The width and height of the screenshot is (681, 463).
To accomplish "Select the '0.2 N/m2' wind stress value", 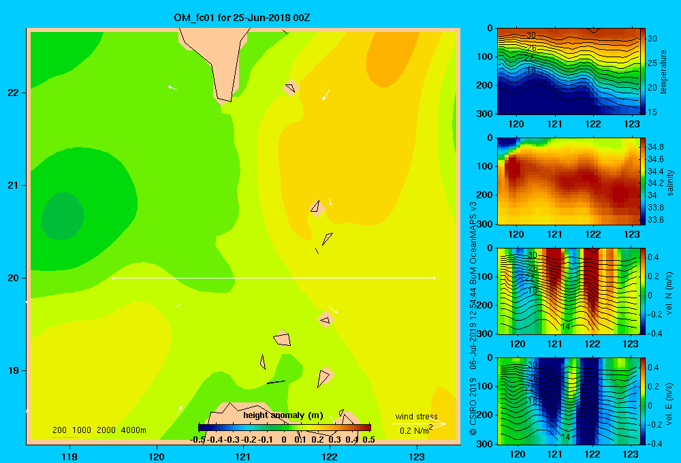I will coord(416,430).
